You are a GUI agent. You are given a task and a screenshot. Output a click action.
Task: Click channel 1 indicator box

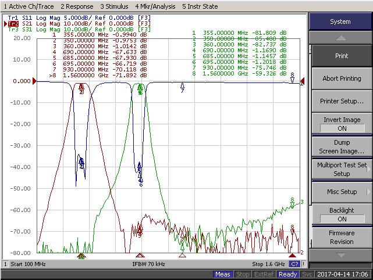tap(5, 264)
